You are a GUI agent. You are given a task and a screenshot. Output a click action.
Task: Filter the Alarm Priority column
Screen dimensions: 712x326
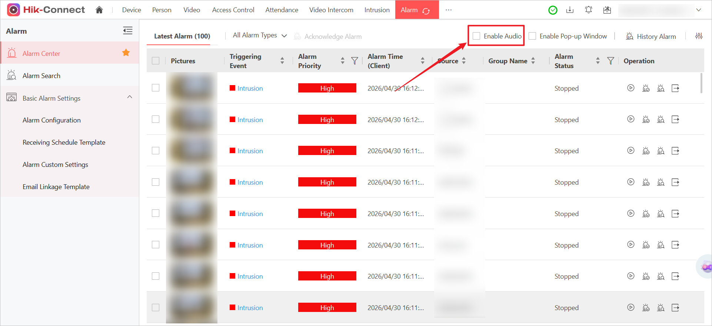tap(355, 61)
